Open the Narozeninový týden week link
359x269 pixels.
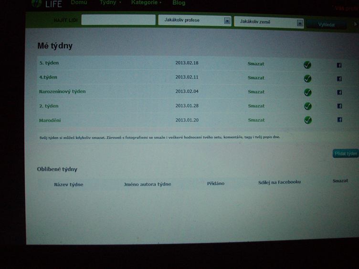point(62,91)
